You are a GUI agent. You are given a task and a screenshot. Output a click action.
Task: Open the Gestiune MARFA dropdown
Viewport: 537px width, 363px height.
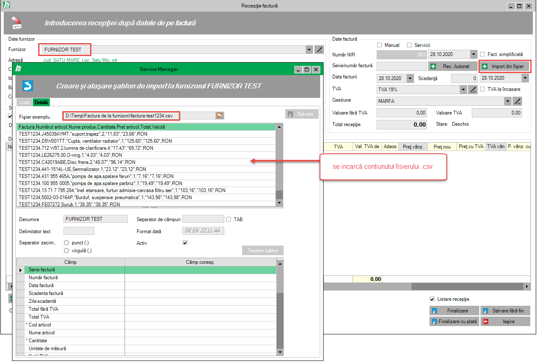point(508,101)
